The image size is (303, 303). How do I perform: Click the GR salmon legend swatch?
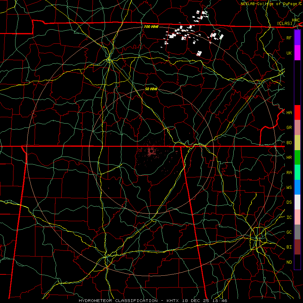point(297,128)
